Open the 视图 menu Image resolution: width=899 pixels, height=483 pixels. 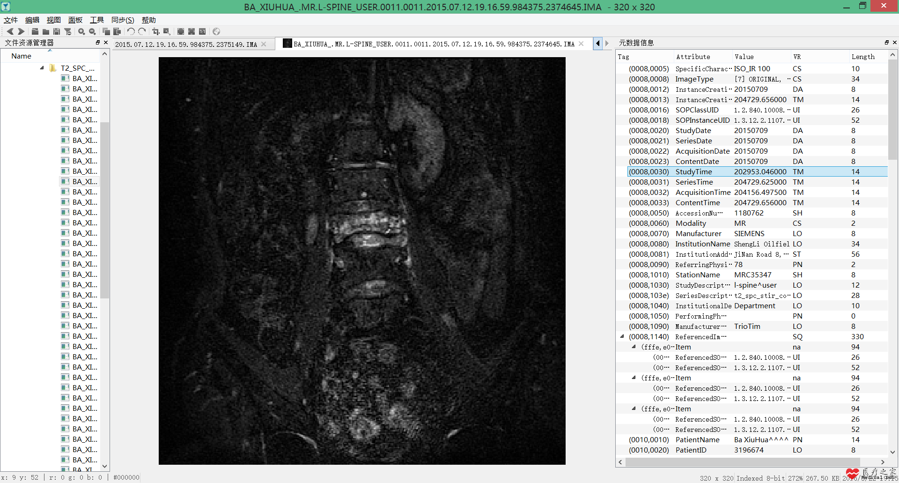tap(54, 20)
